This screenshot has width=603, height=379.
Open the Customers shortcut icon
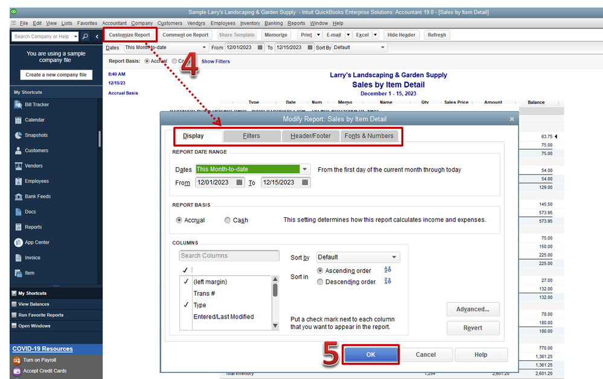tap(18, 151)
